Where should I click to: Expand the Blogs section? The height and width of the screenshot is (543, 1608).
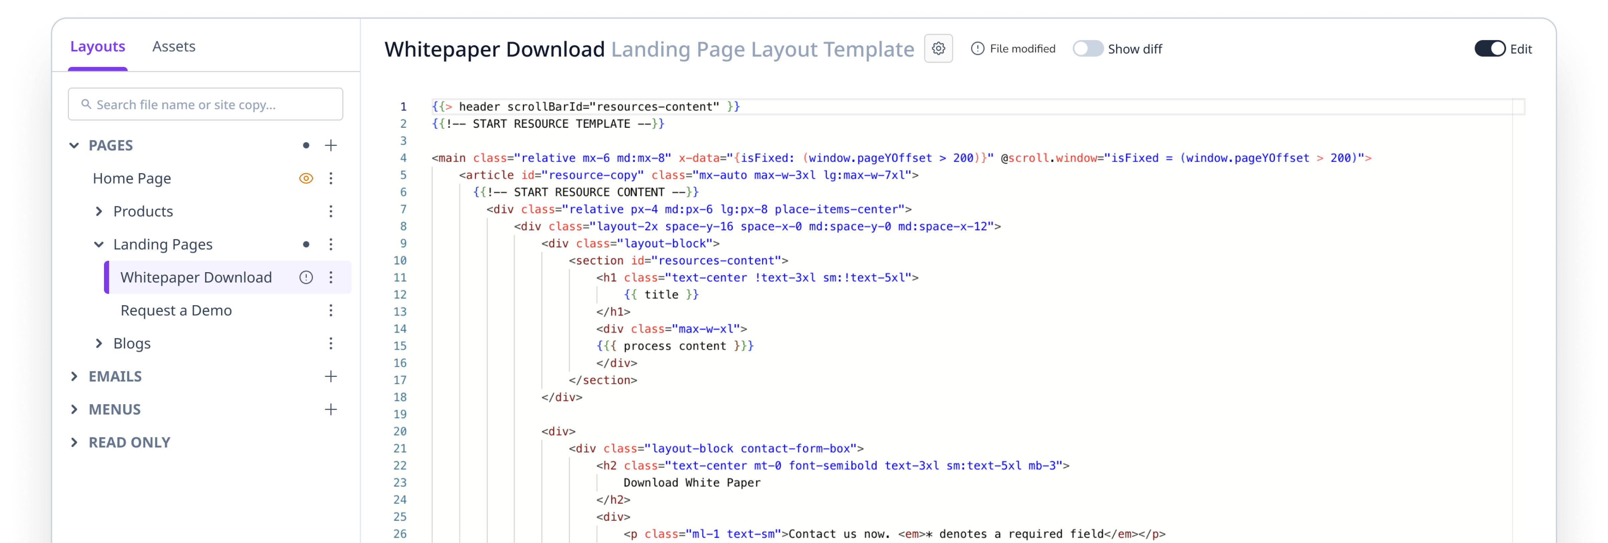coord(99,343)
